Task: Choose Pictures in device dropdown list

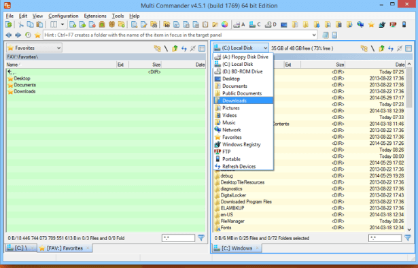Action: [243, 108]
